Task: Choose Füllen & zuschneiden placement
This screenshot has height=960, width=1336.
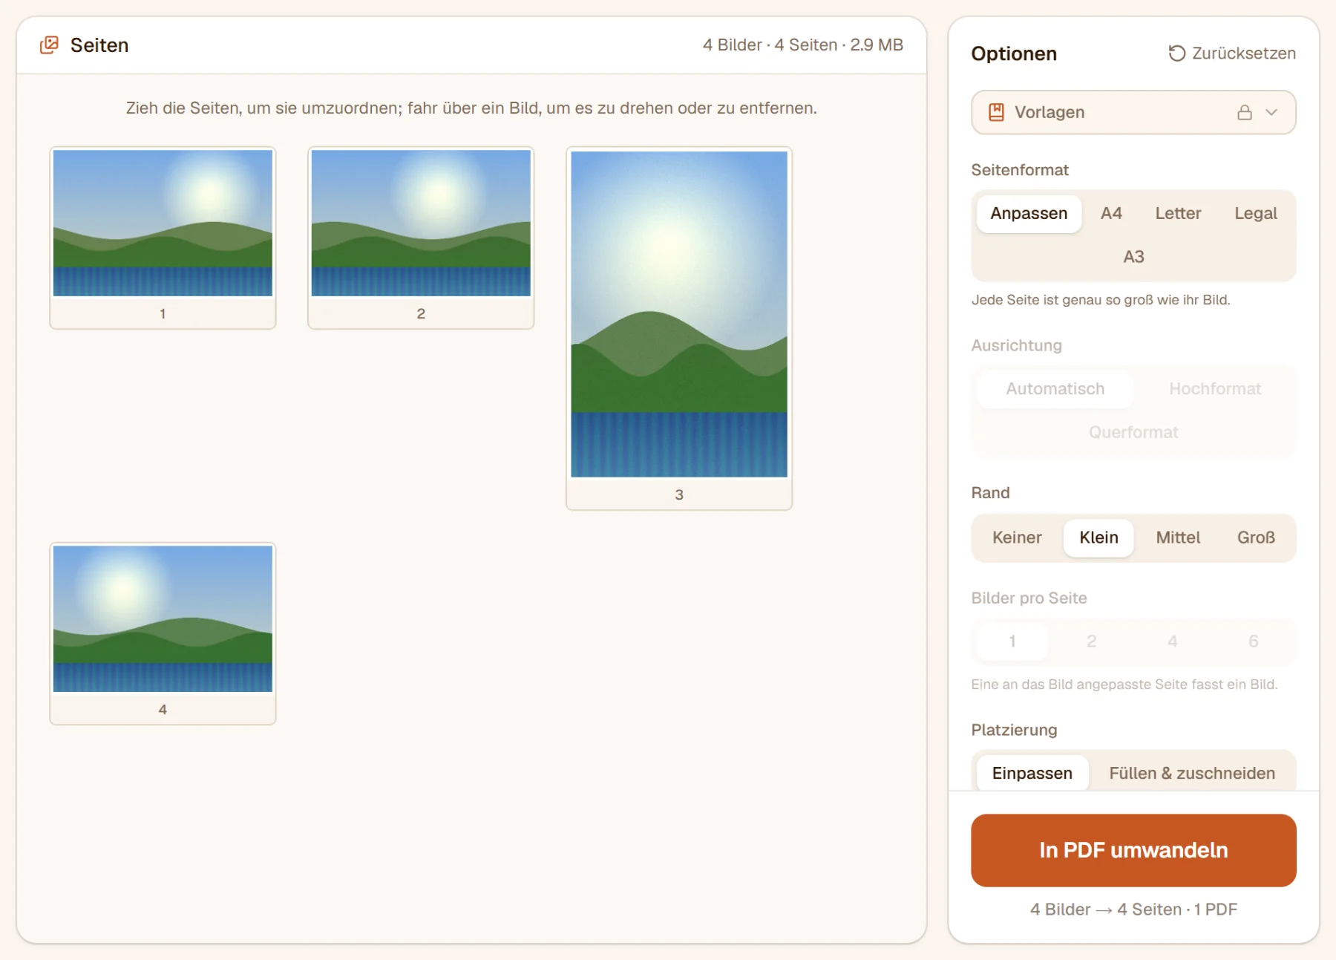Action: pos(1192,773)
